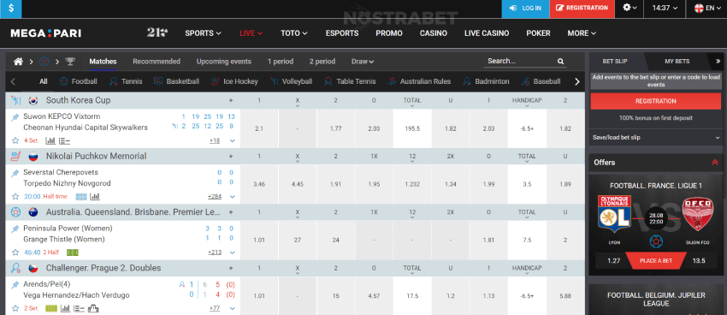Screen dimensions: 727x315
Task: Click REGISTRATION button in bet slip
Action: pyautogui.click(x=656, y=101)
